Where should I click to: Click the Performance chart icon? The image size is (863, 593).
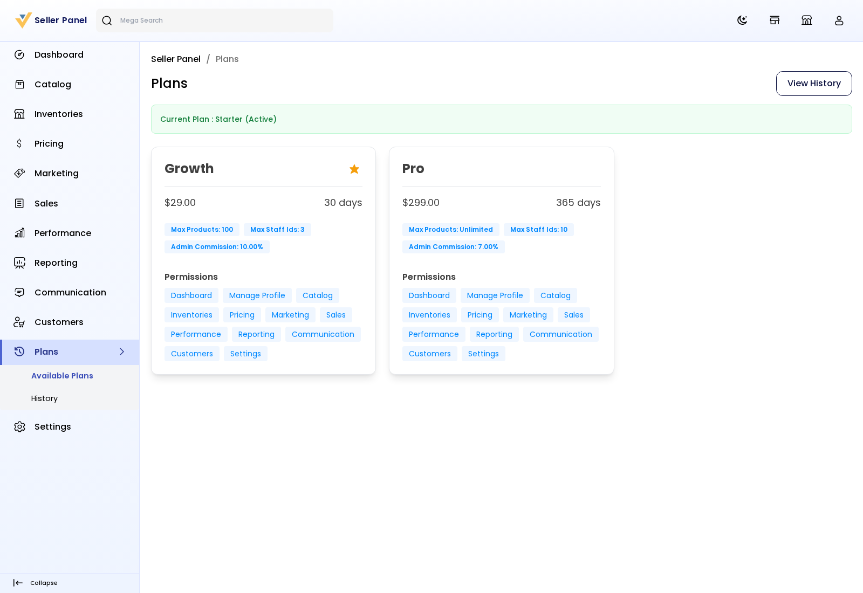click(19, 233)
